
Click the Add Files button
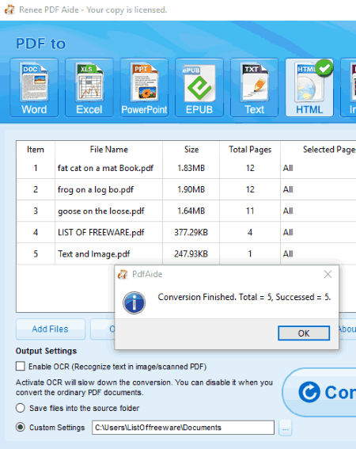[x=51, y=329]
